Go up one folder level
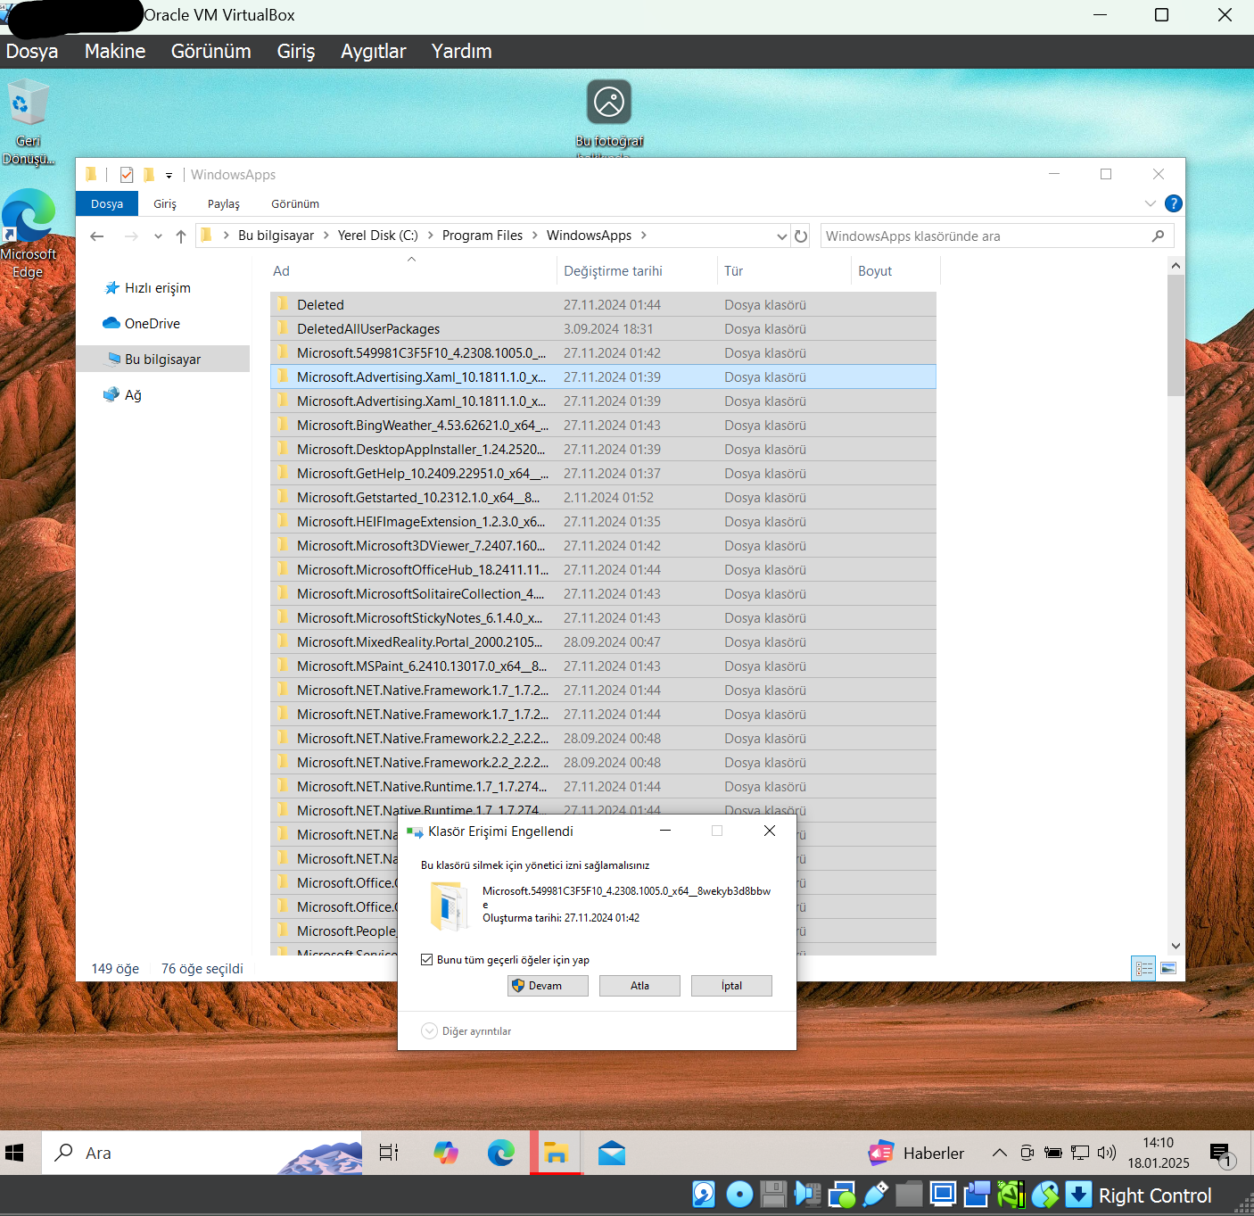1254x1216 pixels. [181, 236]
